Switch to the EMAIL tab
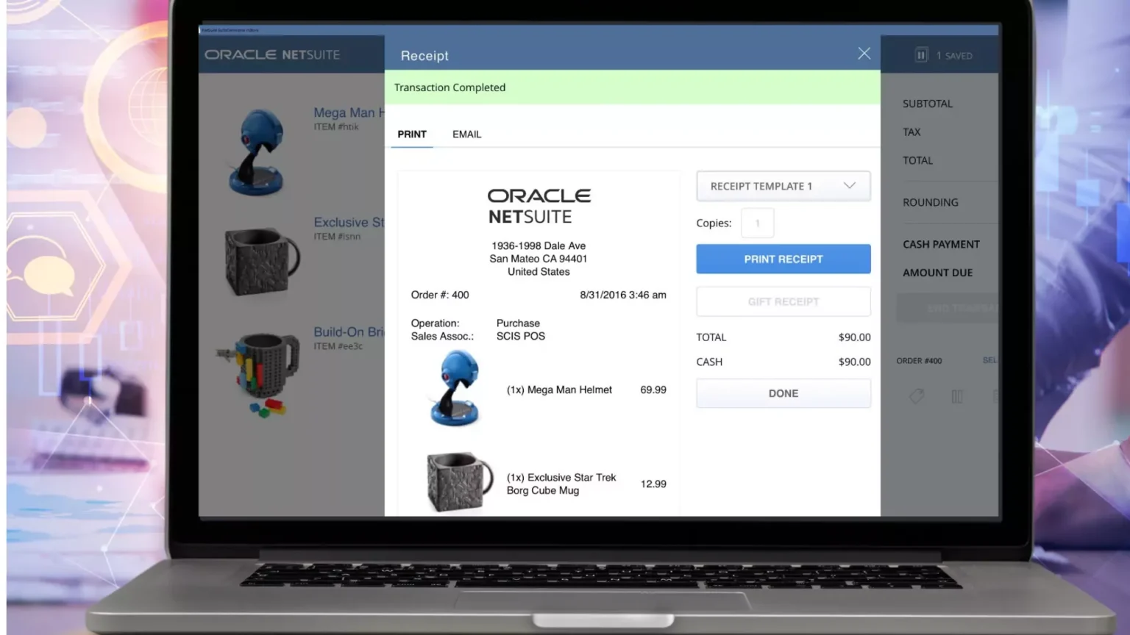The height and width of the screenshot is (635, 1130). click(x=466, y=134)
